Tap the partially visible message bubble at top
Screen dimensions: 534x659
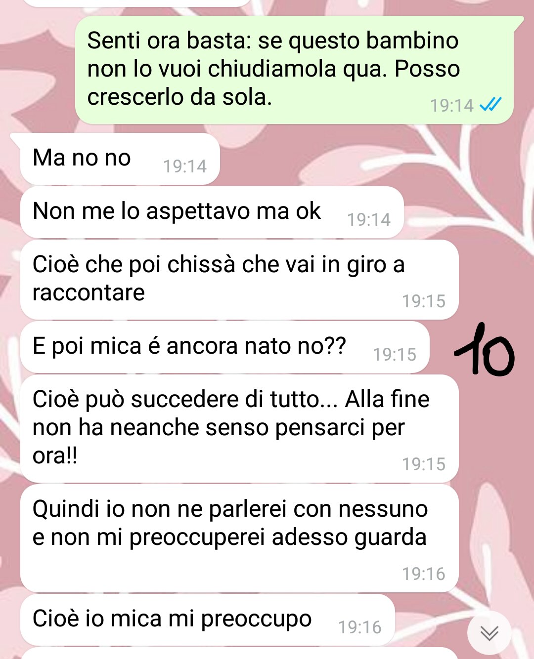coord(138,2)
